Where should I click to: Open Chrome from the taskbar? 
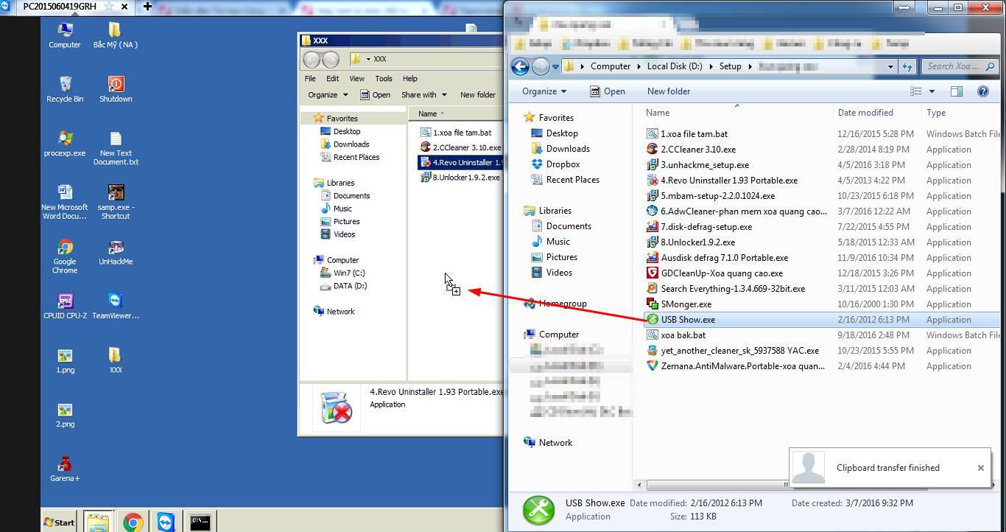(133, 522)
